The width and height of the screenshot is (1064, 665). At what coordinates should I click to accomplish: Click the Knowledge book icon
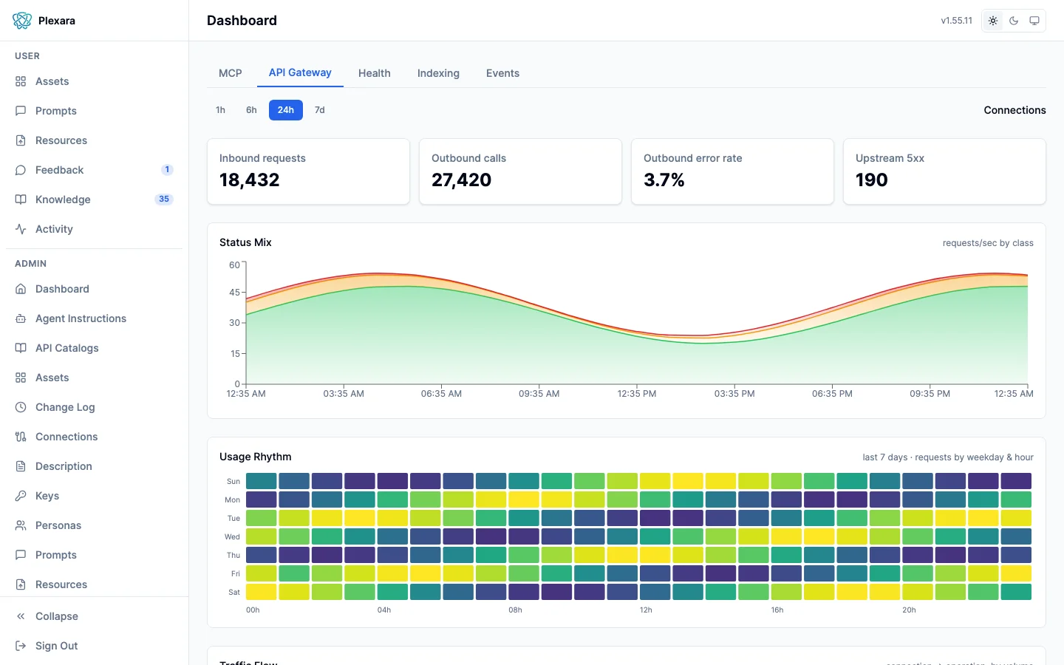[21, 199]
